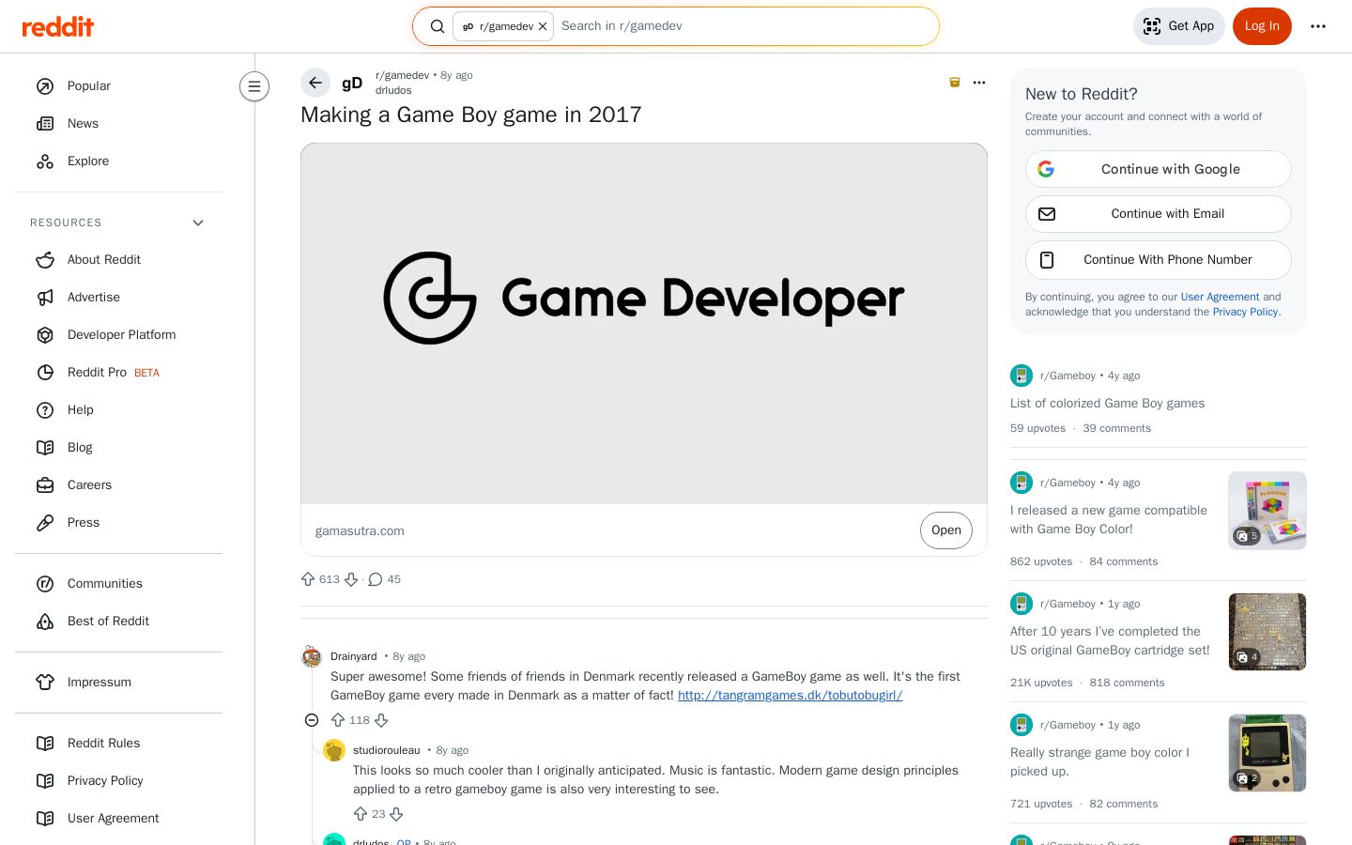The height and width of the screenshot is (845, 1352).
Task: Click Continue With Phone Number
Action: pos(1159,260)
